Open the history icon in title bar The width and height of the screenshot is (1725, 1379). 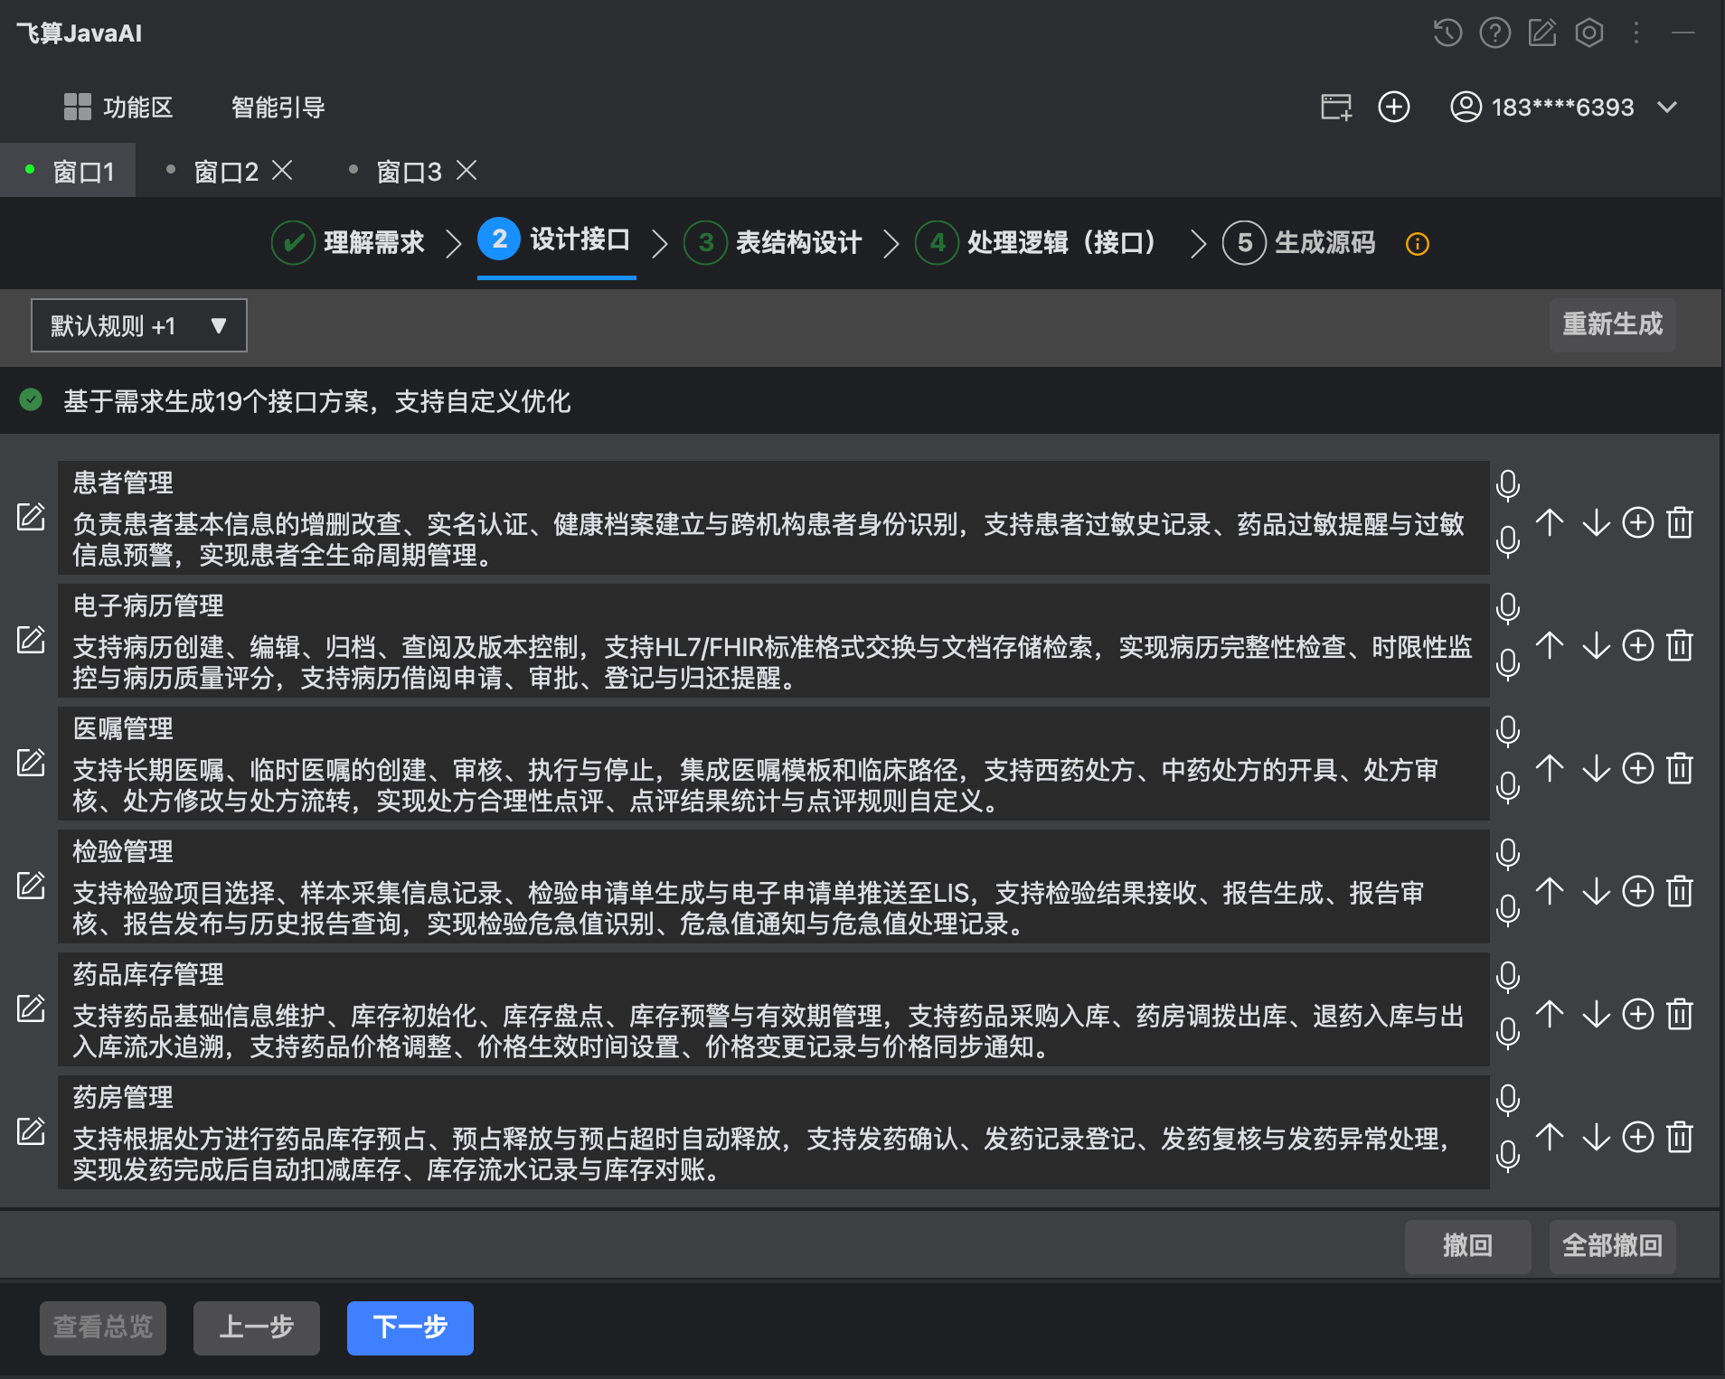click(x=1447, y=33)
